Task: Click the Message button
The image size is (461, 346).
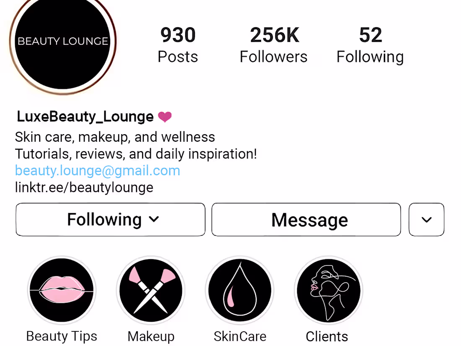Action: coord(306,219)
